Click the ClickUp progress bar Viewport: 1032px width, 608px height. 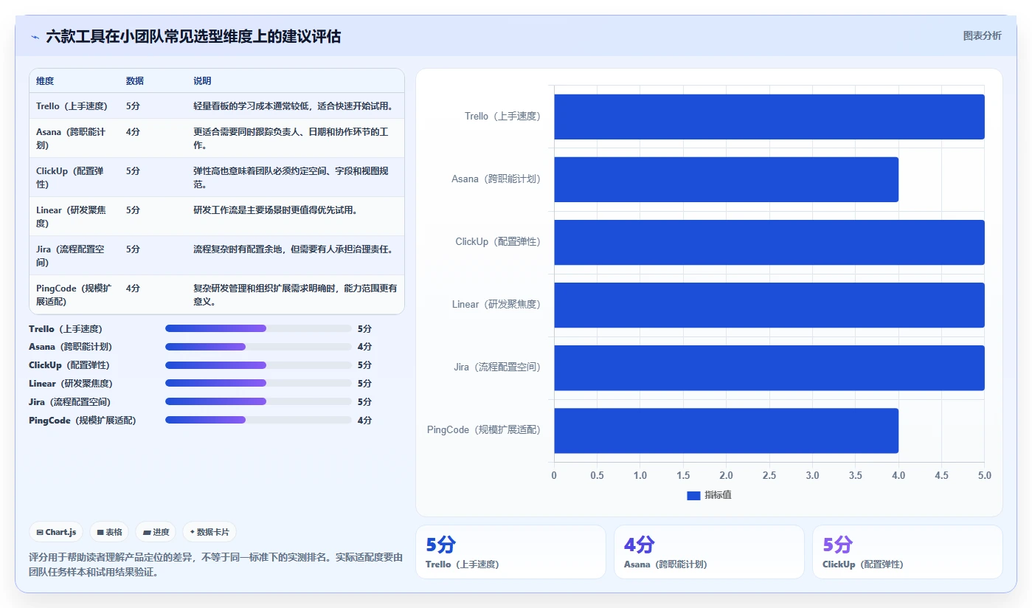258,365
